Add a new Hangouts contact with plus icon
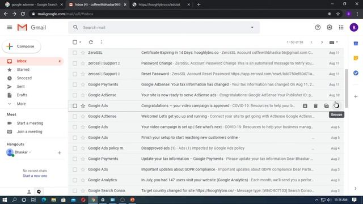This screenshot has height=204, width=363. tap(59, 153)
